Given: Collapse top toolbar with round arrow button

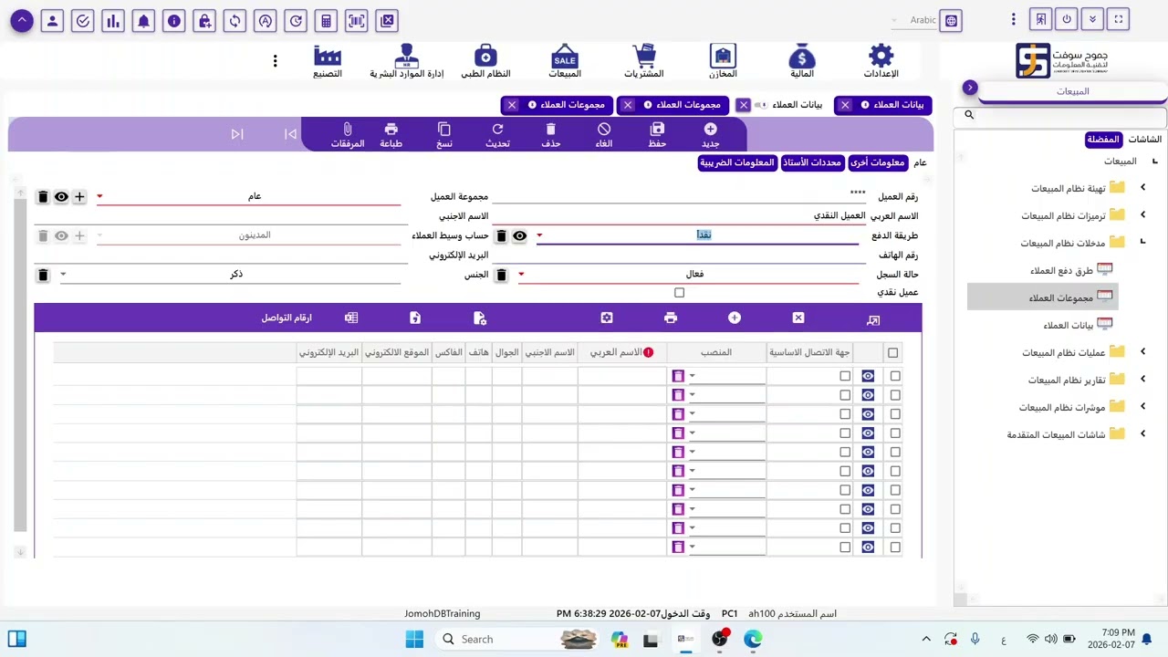Looking at the screenshot, I should point(22,20).
